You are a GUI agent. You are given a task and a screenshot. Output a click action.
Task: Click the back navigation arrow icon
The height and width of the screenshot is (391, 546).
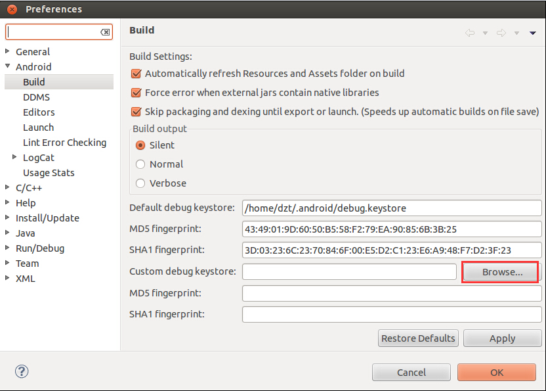click(x=470, y=33)
